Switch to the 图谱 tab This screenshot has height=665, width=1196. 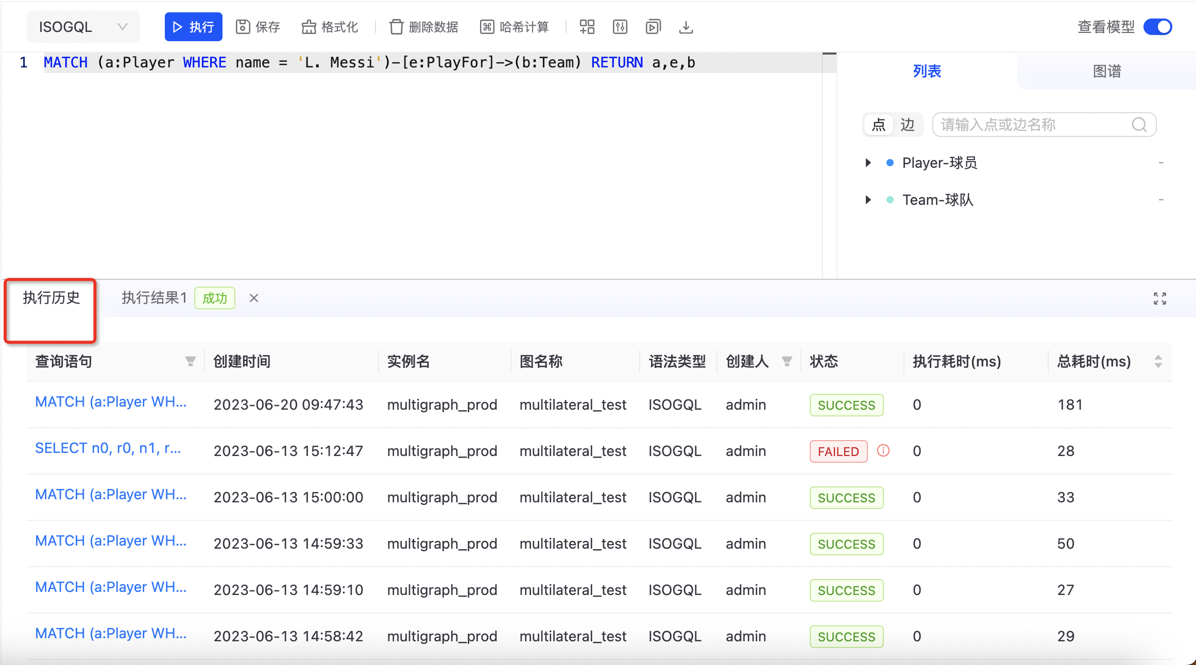pos(1107,71)
